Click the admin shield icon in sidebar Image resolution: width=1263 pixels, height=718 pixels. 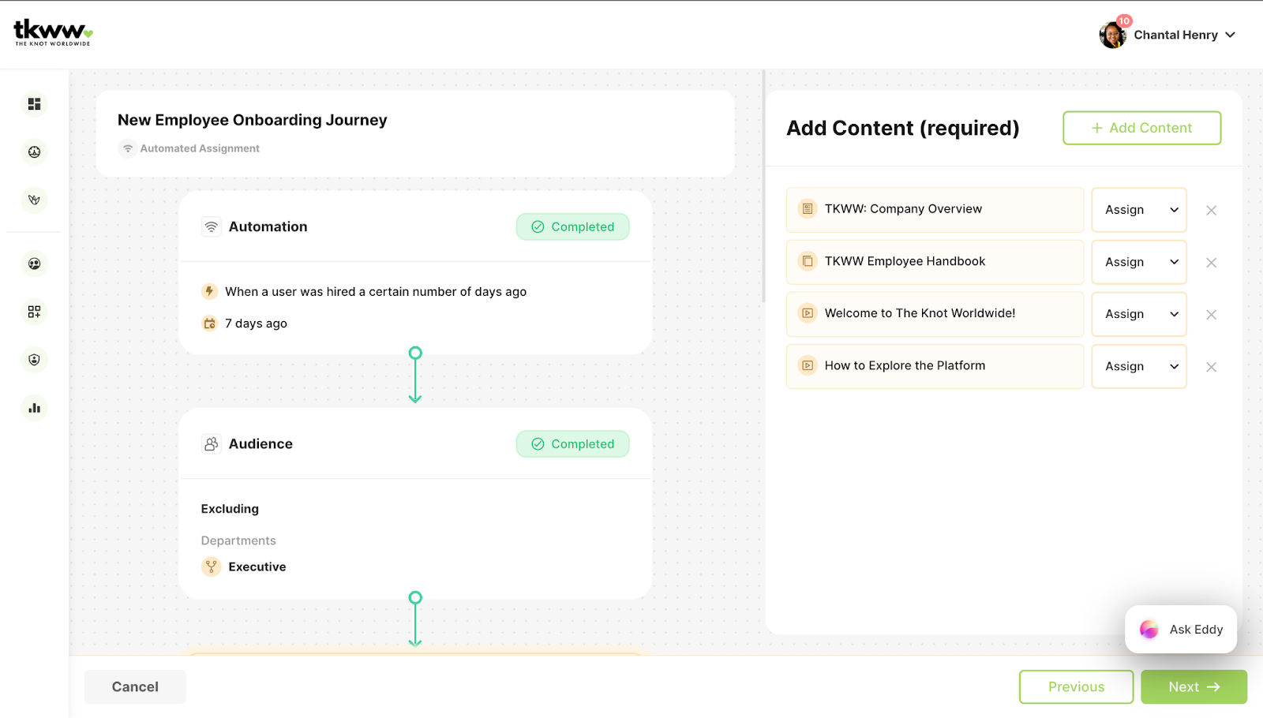coord(34,359)
